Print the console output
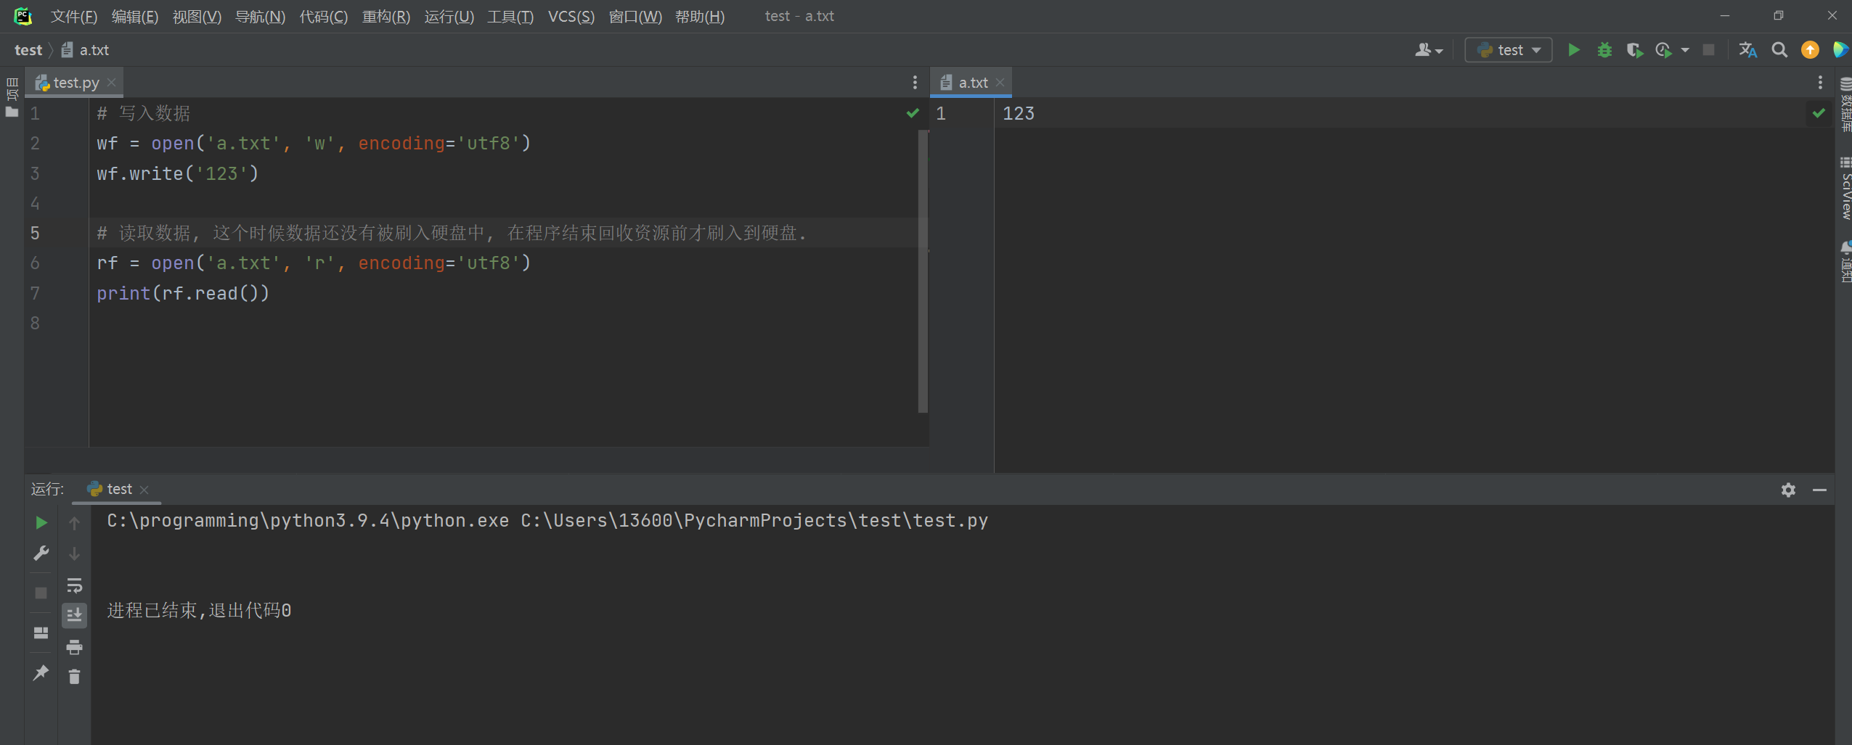 click(x=74, y=646)
